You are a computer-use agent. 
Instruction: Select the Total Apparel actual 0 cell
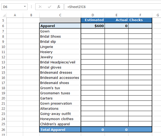pos(117,130)
